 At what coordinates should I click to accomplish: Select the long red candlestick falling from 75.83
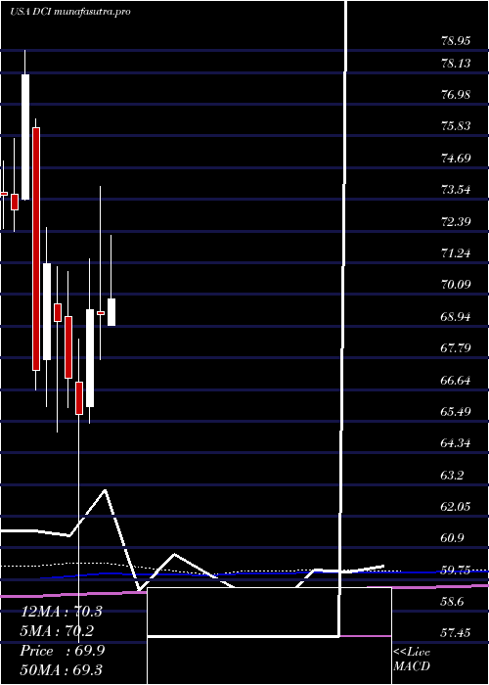tap(36, 249)
